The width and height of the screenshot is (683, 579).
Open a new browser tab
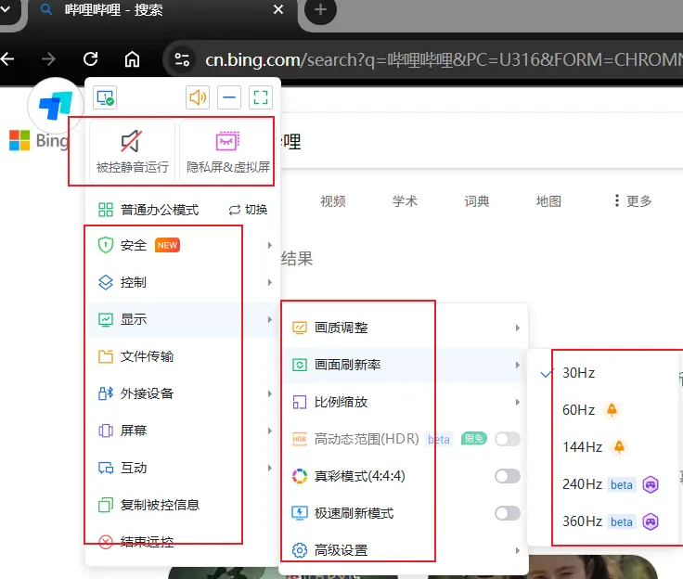(320, 9)
